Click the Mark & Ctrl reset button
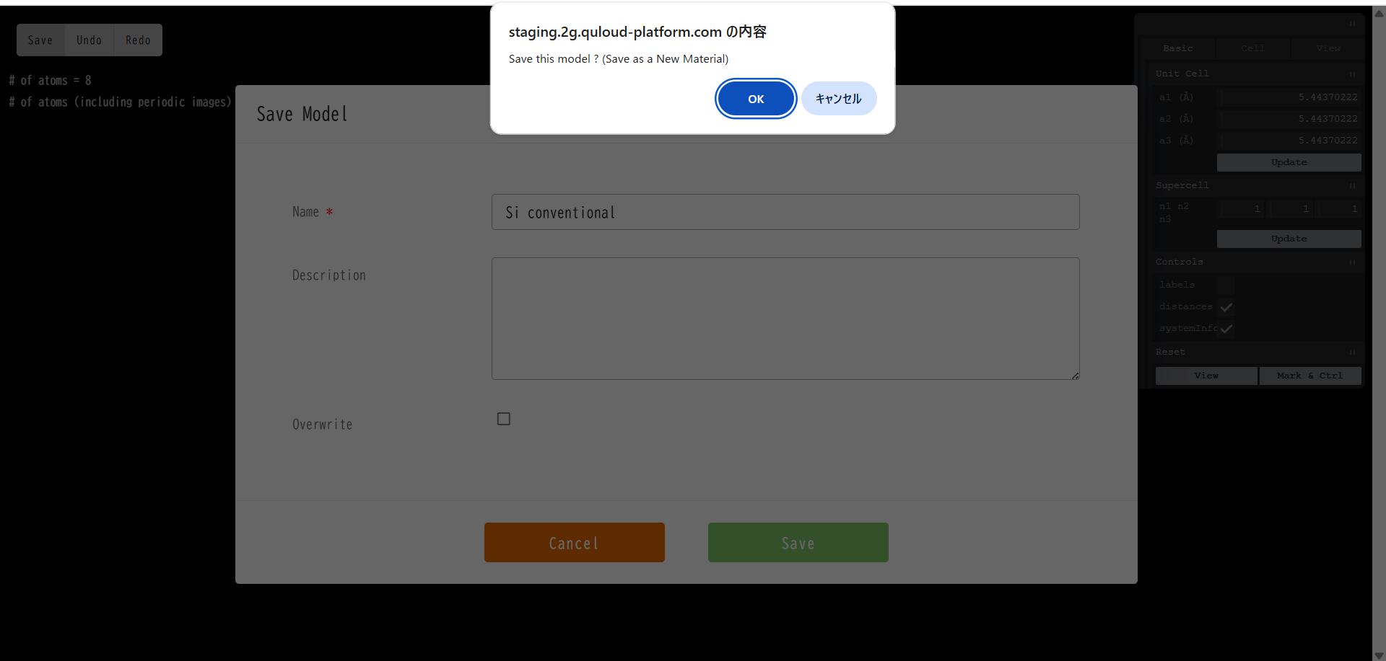The width and height of the screenshot is (1386, 661). (1309, 376)
